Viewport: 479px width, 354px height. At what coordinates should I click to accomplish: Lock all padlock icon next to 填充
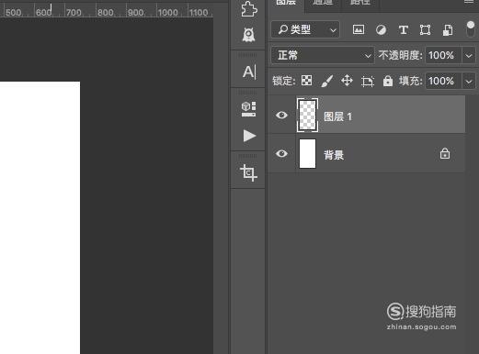pos(388,81)
